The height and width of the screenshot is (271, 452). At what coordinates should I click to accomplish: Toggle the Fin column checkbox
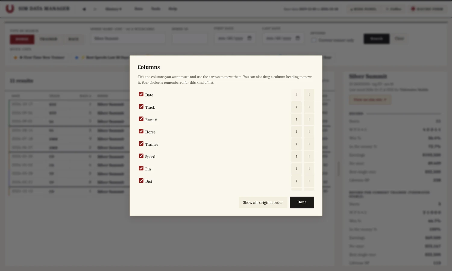pos(141,168)
